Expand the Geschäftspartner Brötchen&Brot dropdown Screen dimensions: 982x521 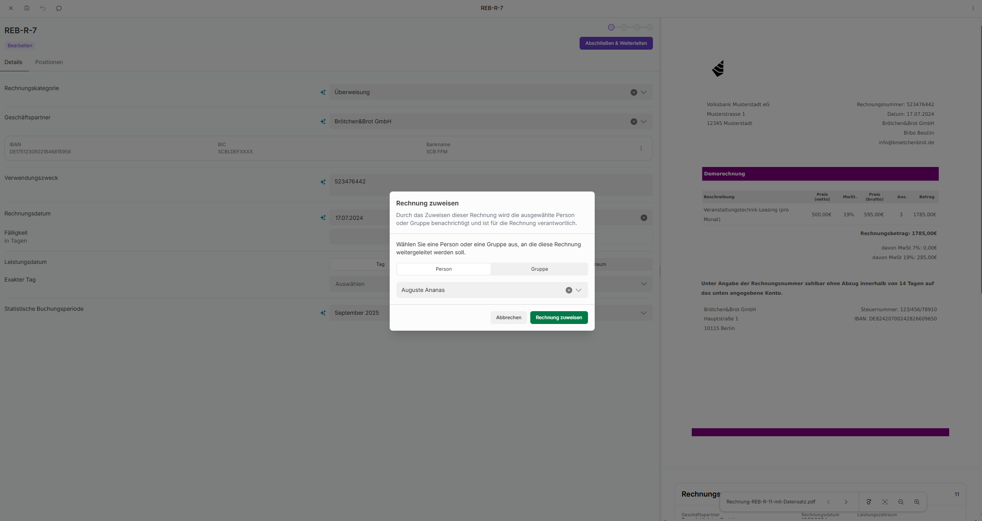643,121
